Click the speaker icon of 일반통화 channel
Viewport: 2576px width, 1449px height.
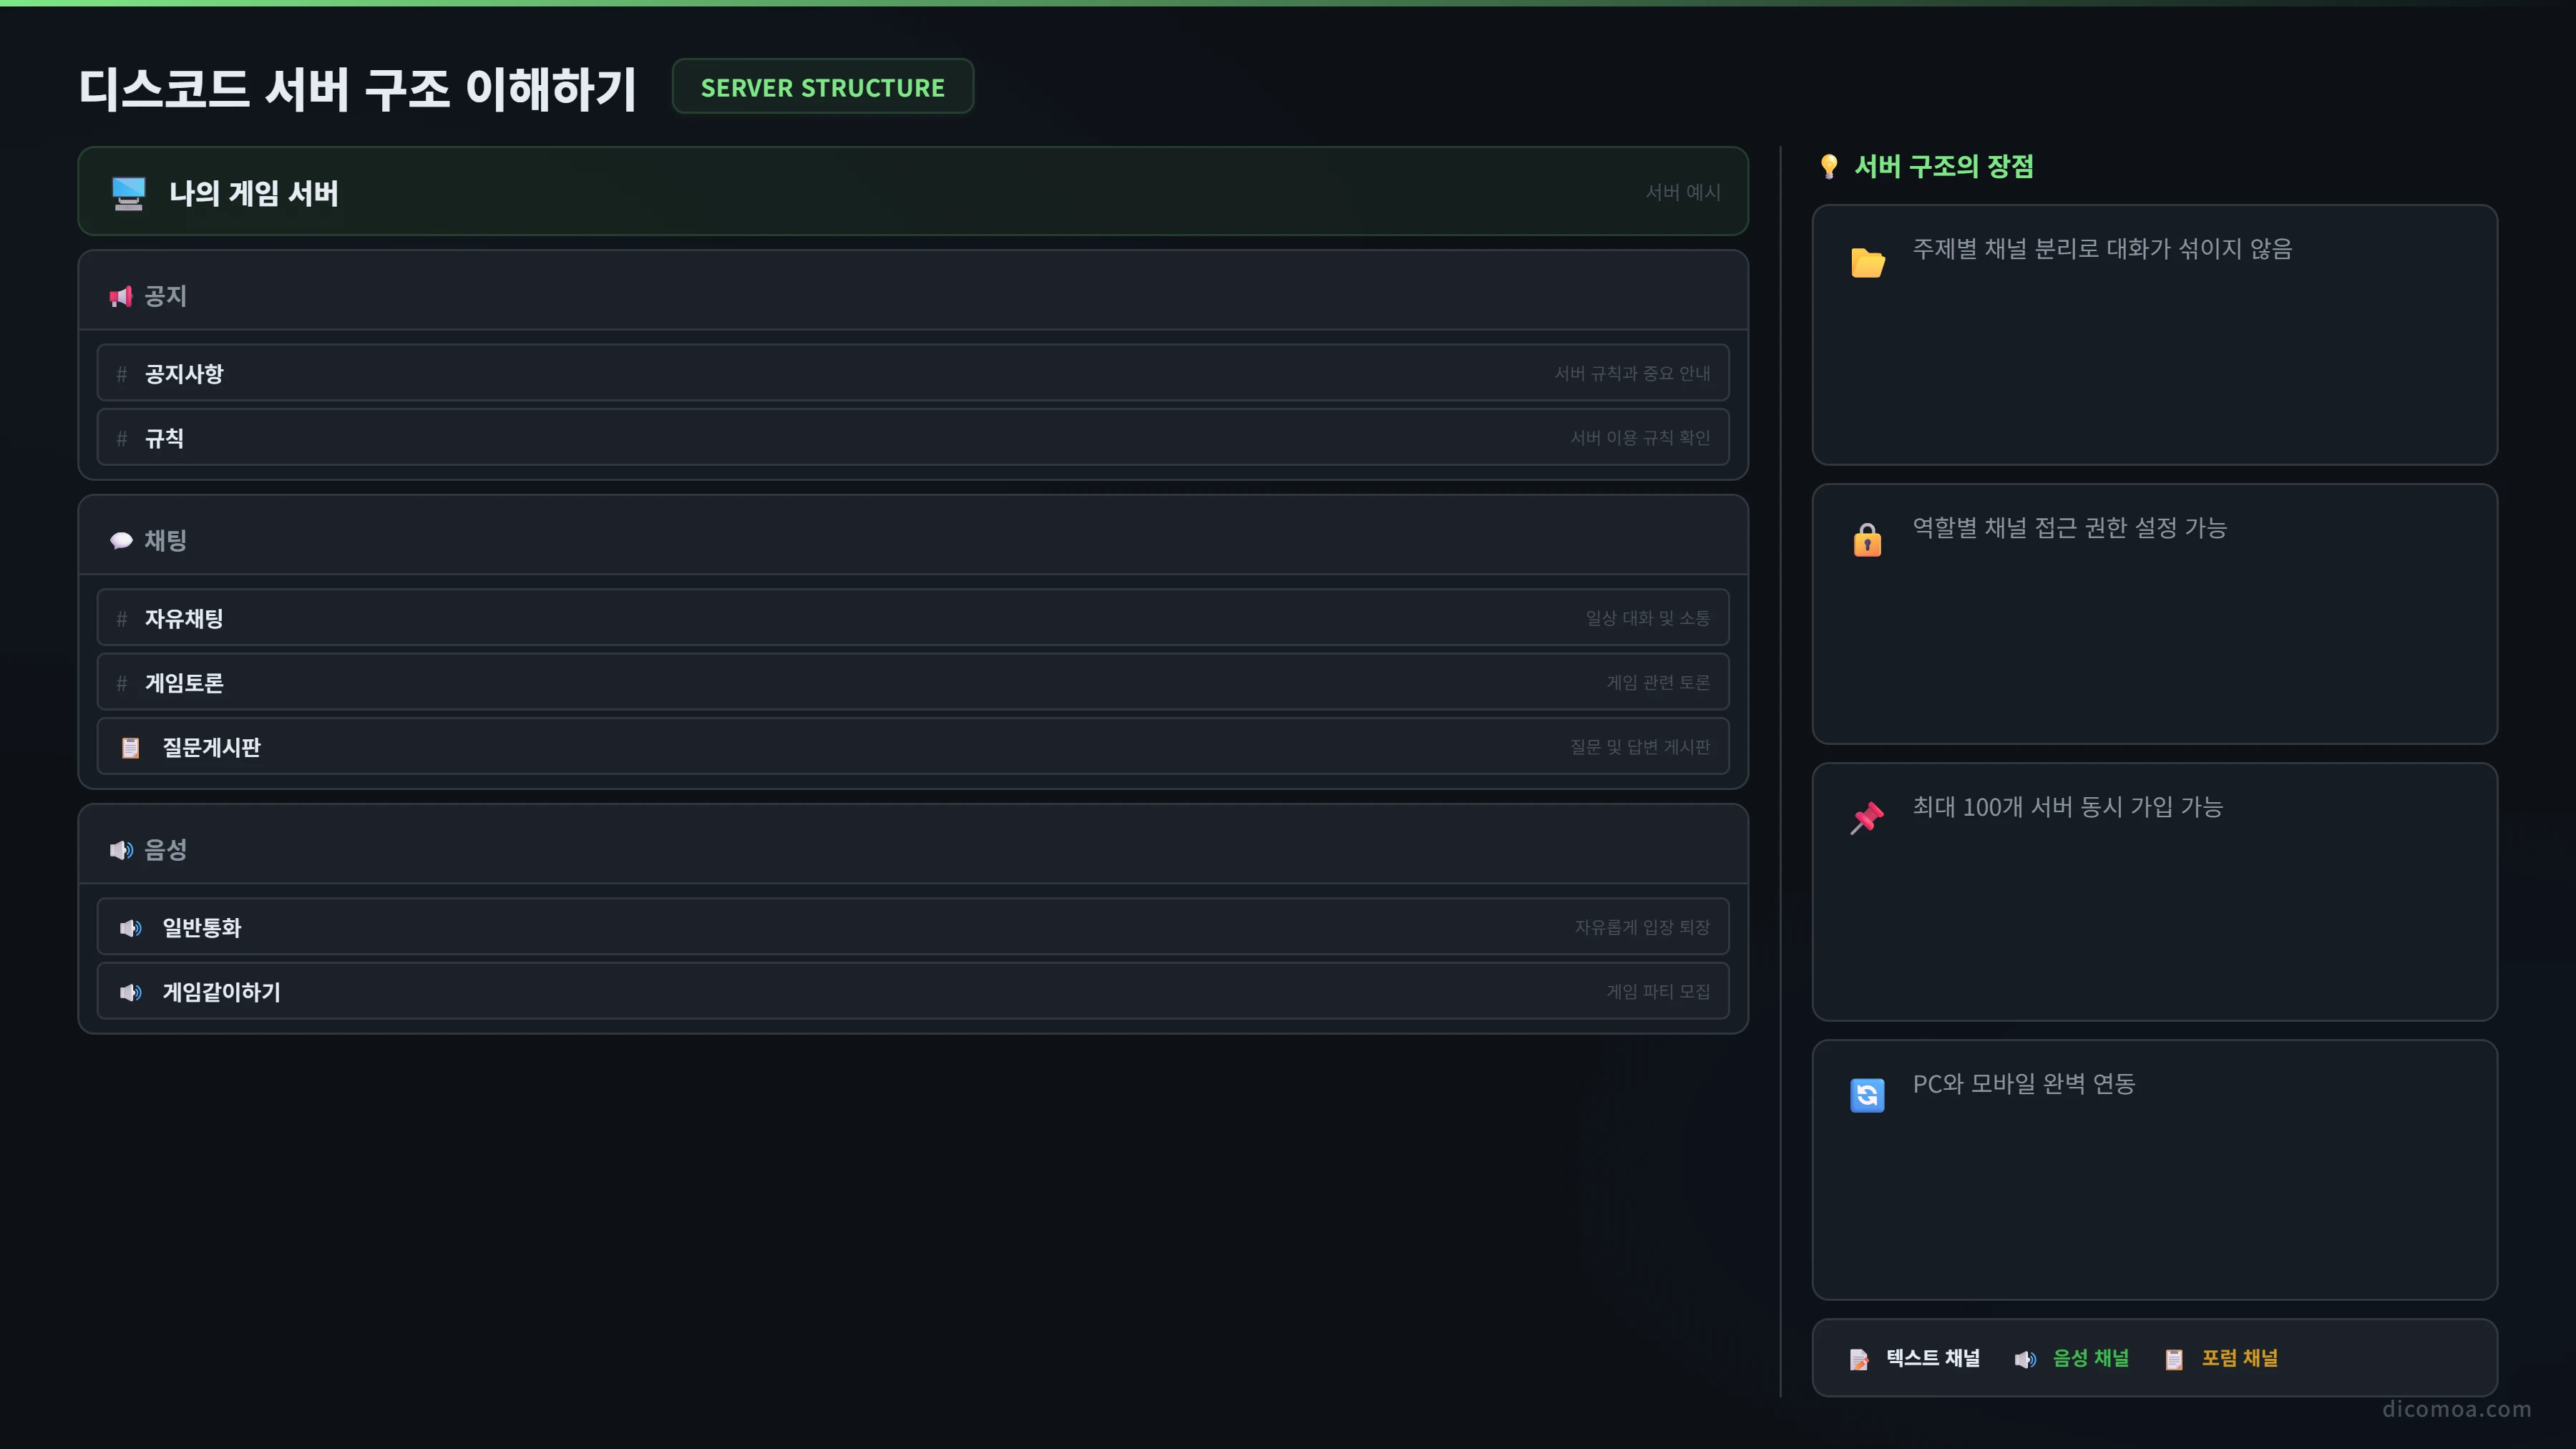(x=130, y=928)
